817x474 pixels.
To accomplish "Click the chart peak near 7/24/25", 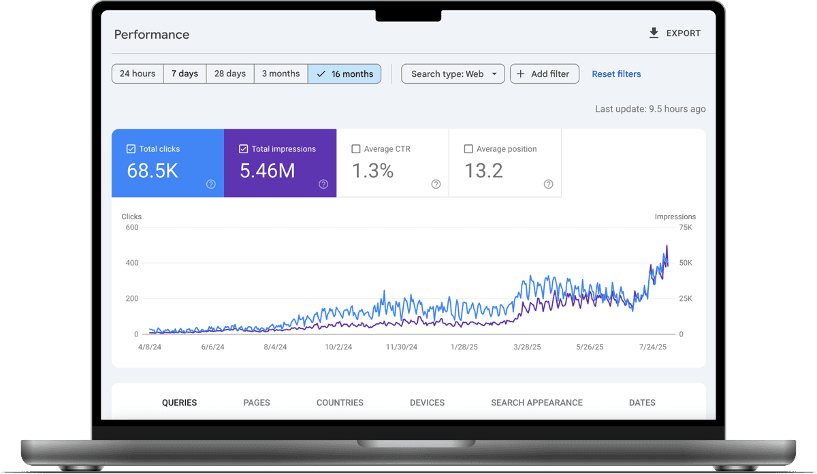I will pyautogui.click(x=667, y=247).
